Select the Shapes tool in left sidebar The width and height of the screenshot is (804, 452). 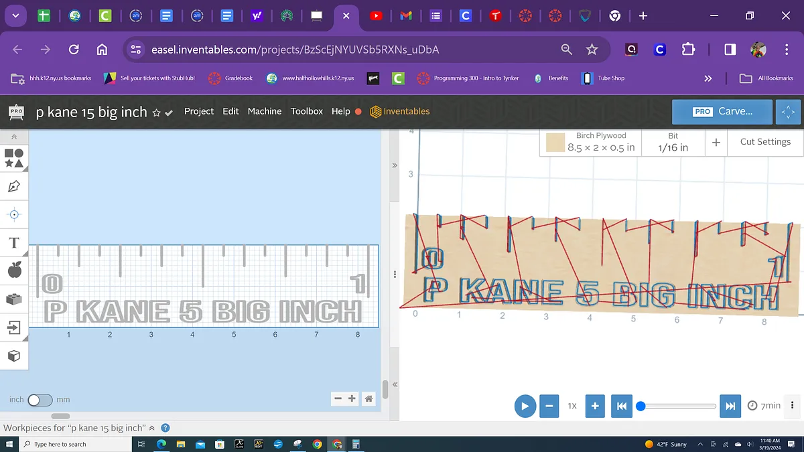click(14, 158)
